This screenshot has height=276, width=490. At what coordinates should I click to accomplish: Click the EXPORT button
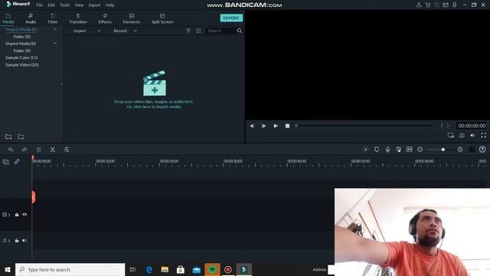pos(231,18)
